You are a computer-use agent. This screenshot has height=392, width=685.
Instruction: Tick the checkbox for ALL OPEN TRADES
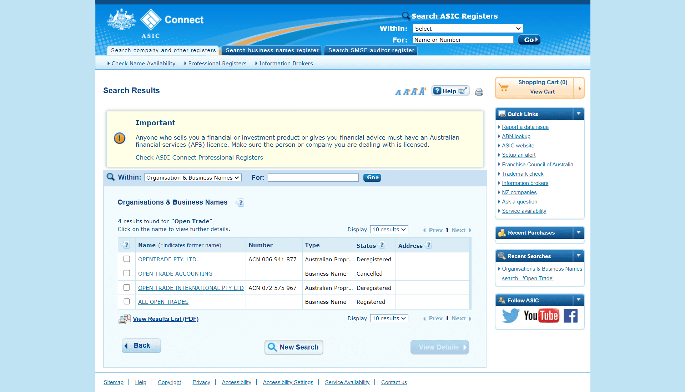(127, 301)
